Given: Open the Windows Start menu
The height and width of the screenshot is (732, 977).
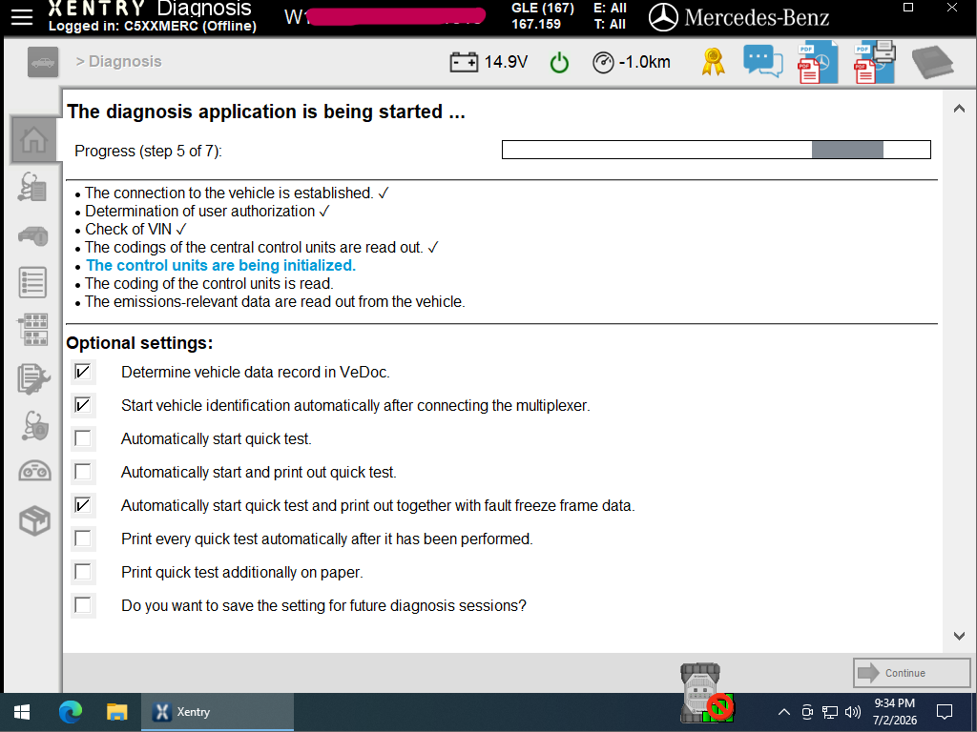Looking at the screenshot, I should click(22, 712).
